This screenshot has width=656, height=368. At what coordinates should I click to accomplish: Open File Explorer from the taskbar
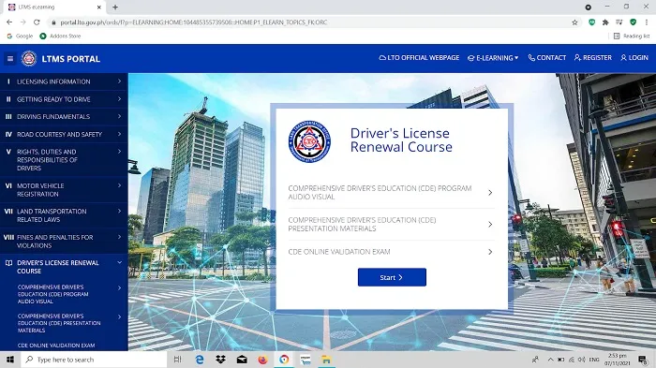(x=326, y=360)
